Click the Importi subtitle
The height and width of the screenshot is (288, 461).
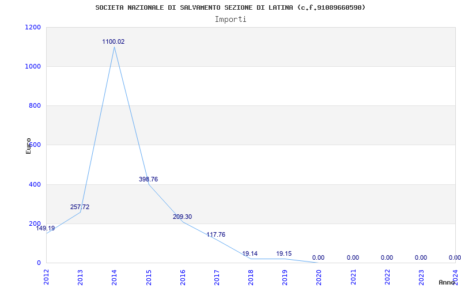[x=230, y=20]
